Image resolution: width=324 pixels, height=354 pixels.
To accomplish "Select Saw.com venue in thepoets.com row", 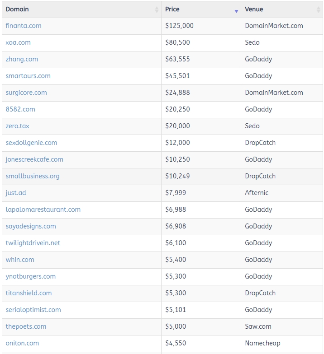I will click(258, 326).
